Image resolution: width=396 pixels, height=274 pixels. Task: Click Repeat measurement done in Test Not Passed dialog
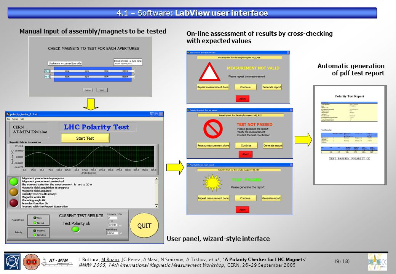coord(213,145)
